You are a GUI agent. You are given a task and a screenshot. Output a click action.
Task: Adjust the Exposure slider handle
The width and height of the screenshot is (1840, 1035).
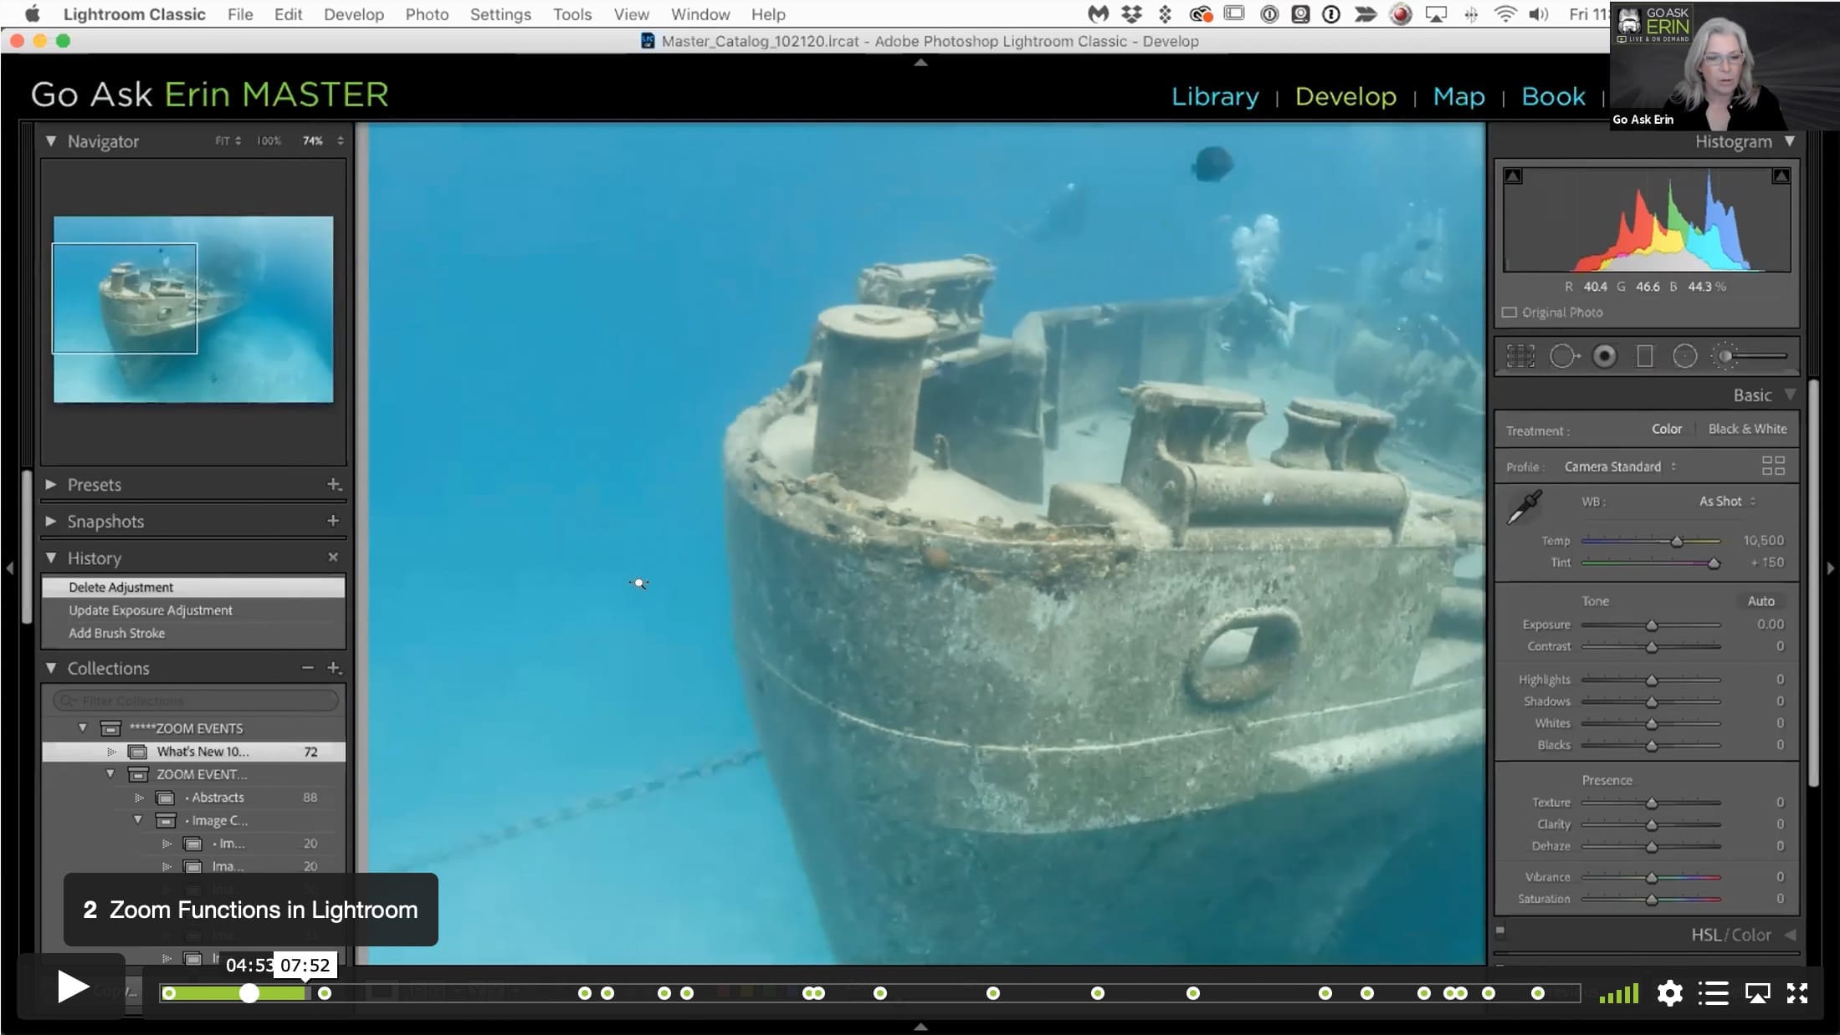(1652, 625)
